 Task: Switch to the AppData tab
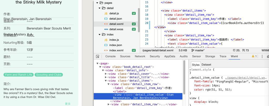(170, 56)
